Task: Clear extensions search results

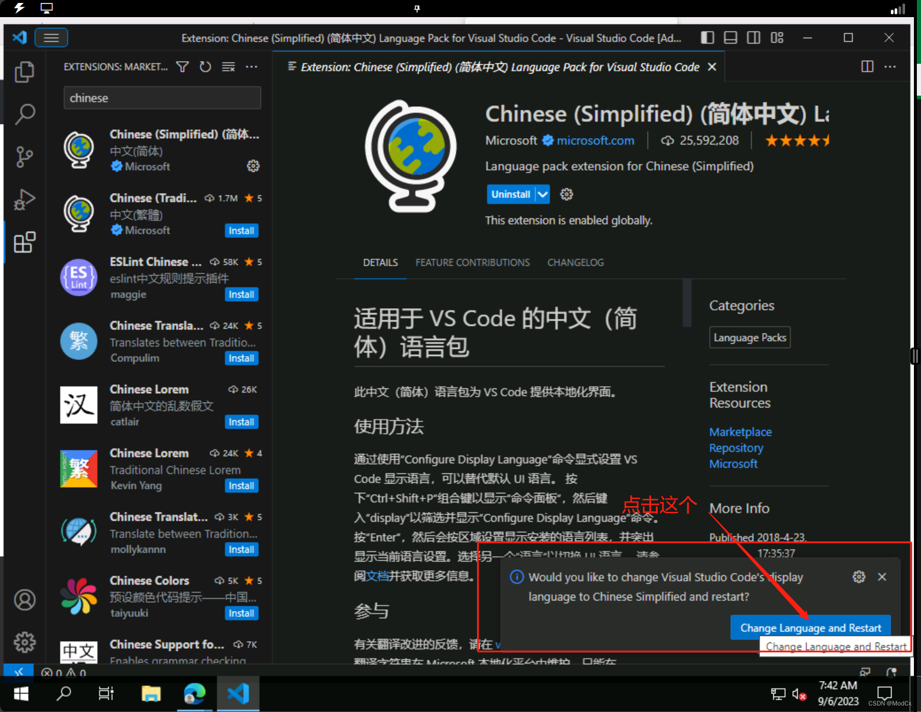Action: tap(228, 67)
